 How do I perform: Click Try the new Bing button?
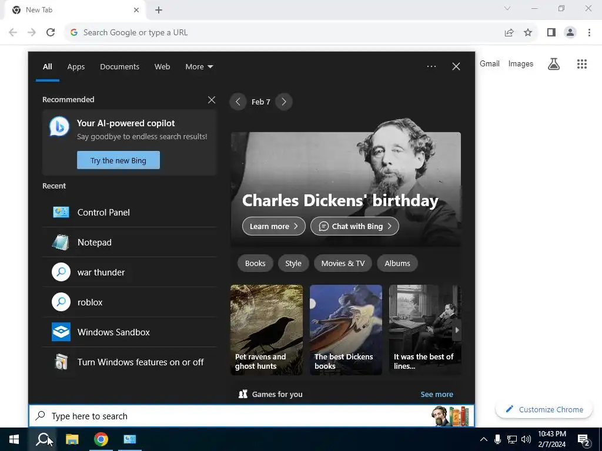[x=118, y=160]
